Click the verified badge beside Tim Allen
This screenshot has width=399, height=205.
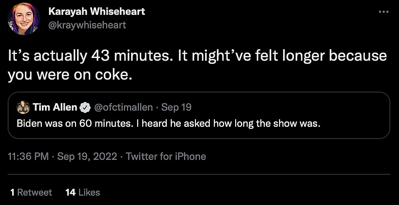tap(84, 108)
